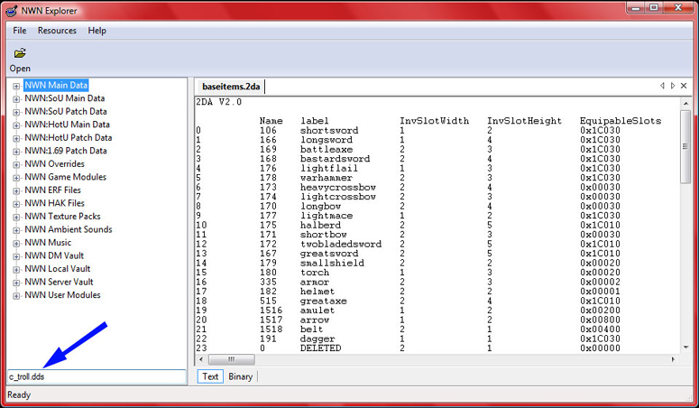Switch to the Text view tab
The width and height of the screenshot is (699, 408).
tap(210, 376)
